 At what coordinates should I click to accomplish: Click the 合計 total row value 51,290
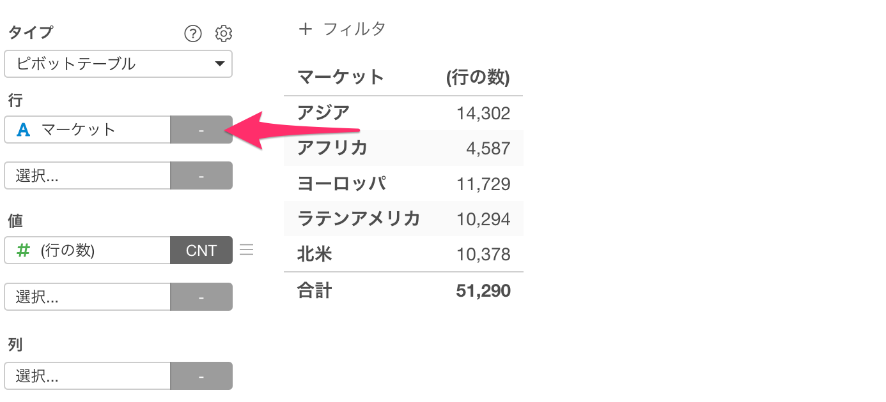(x=483, y=291)
